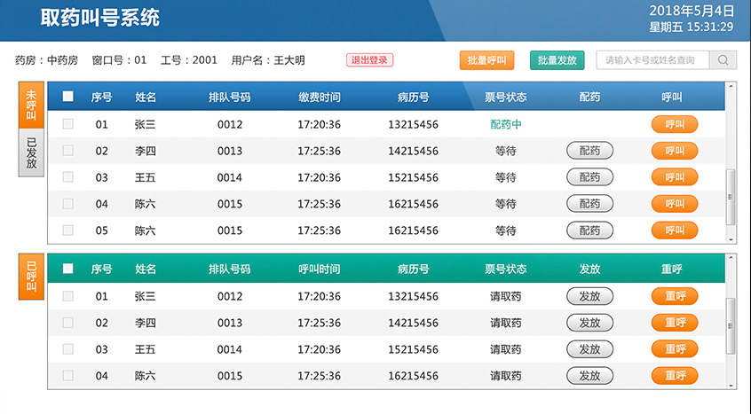Select the 已呼叫 side tab
The image size is (751, 414).
point(31,277)
